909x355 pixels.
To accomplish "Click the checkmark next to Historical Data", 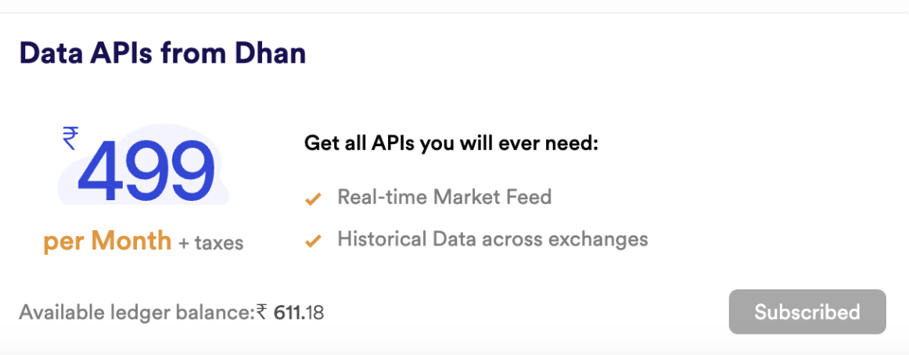I will tap(313, 242).
